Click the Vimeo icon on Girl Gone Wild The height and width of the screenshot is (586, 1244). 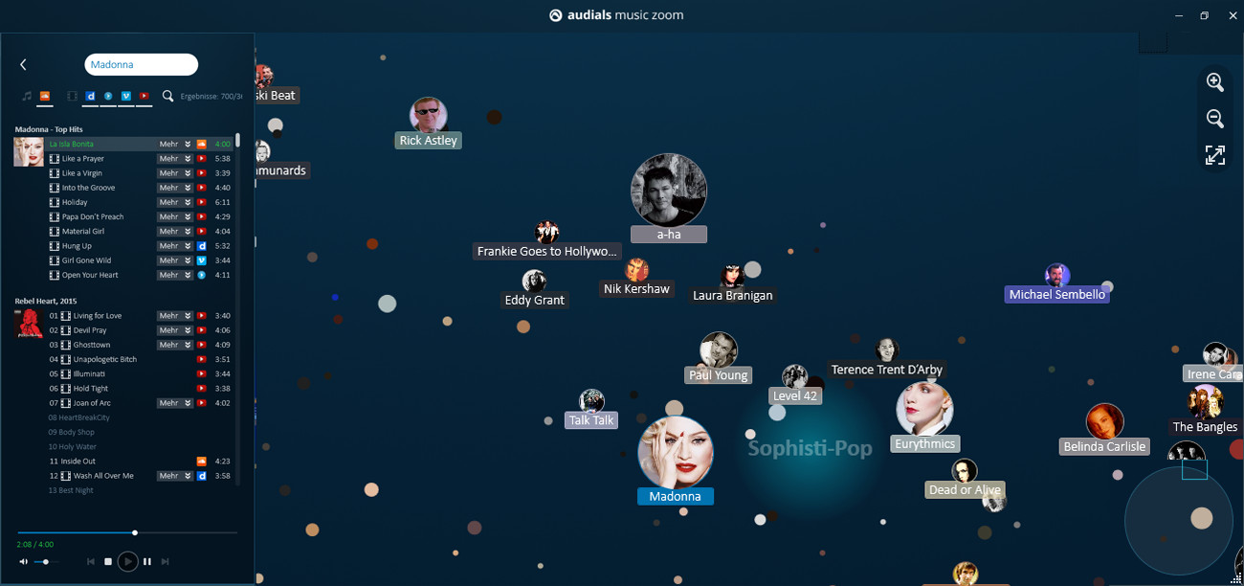[x=201, y=260]
